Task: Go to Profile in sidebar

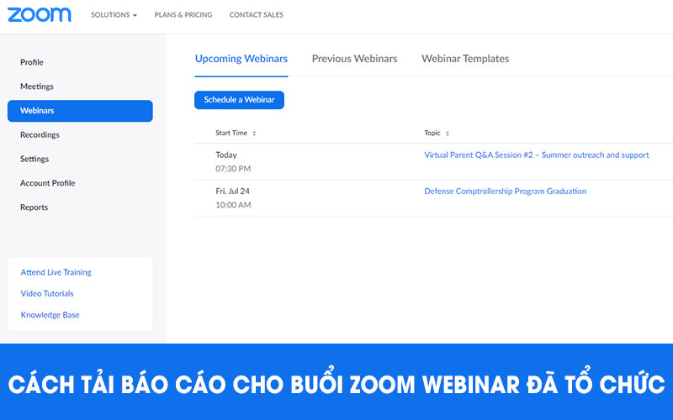Action: (x=32, y=62)
